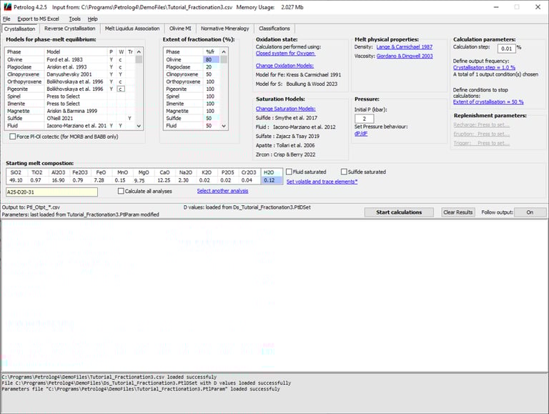Image resolution: width=549 pixels, height=414 pixels.
Task: Click Plagioclase model Ariskin et al. 1993
Action: [x=76, y=67]
